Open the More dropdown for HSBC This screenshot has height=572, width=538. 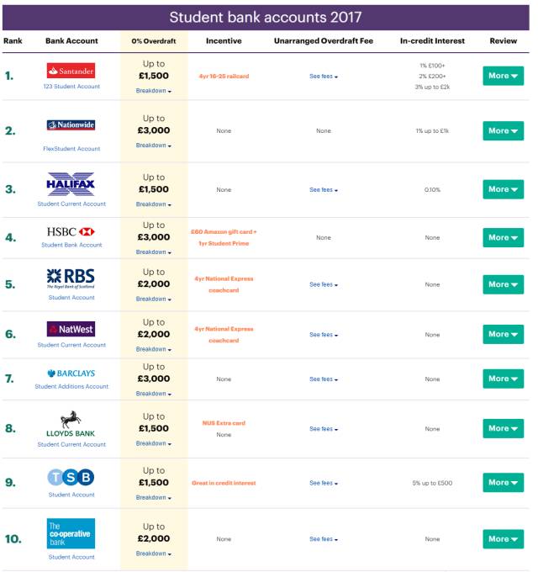(504, 238)
